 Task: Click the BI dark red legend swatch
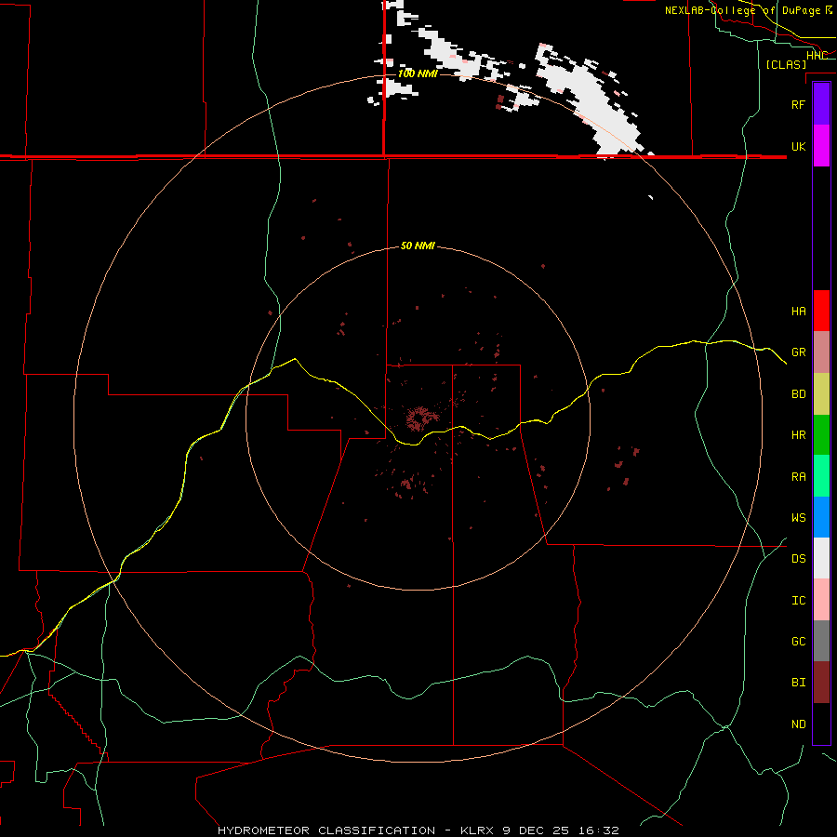click(821, 683)
